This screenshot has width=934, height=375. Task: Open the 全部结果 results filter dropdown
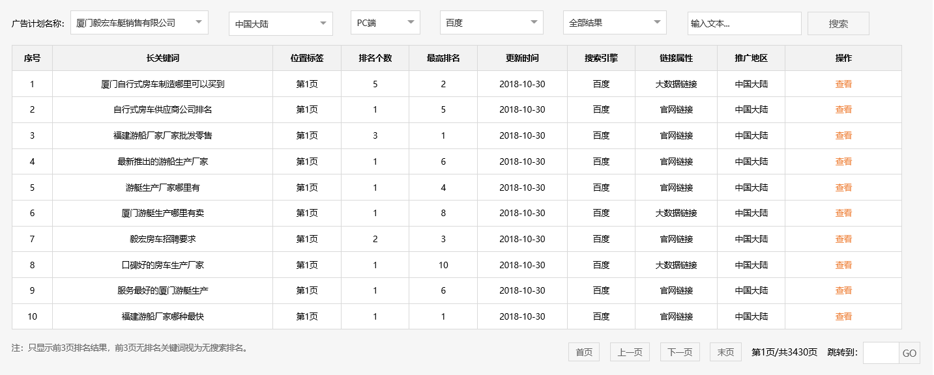click(615, 22)
